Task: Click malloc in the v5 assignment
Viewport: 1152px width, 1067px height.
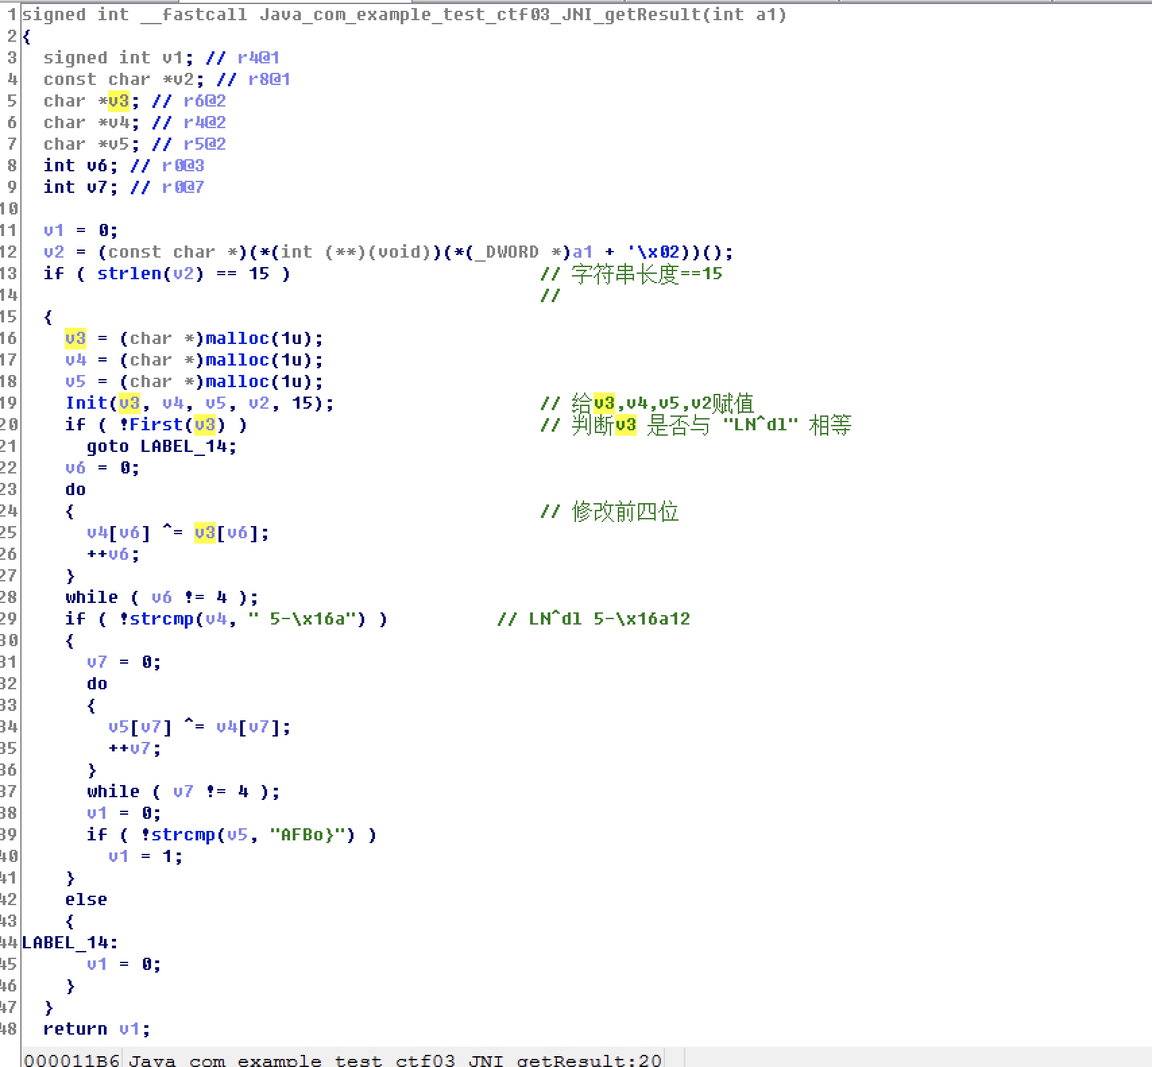Action: click(x=236, y=382)
